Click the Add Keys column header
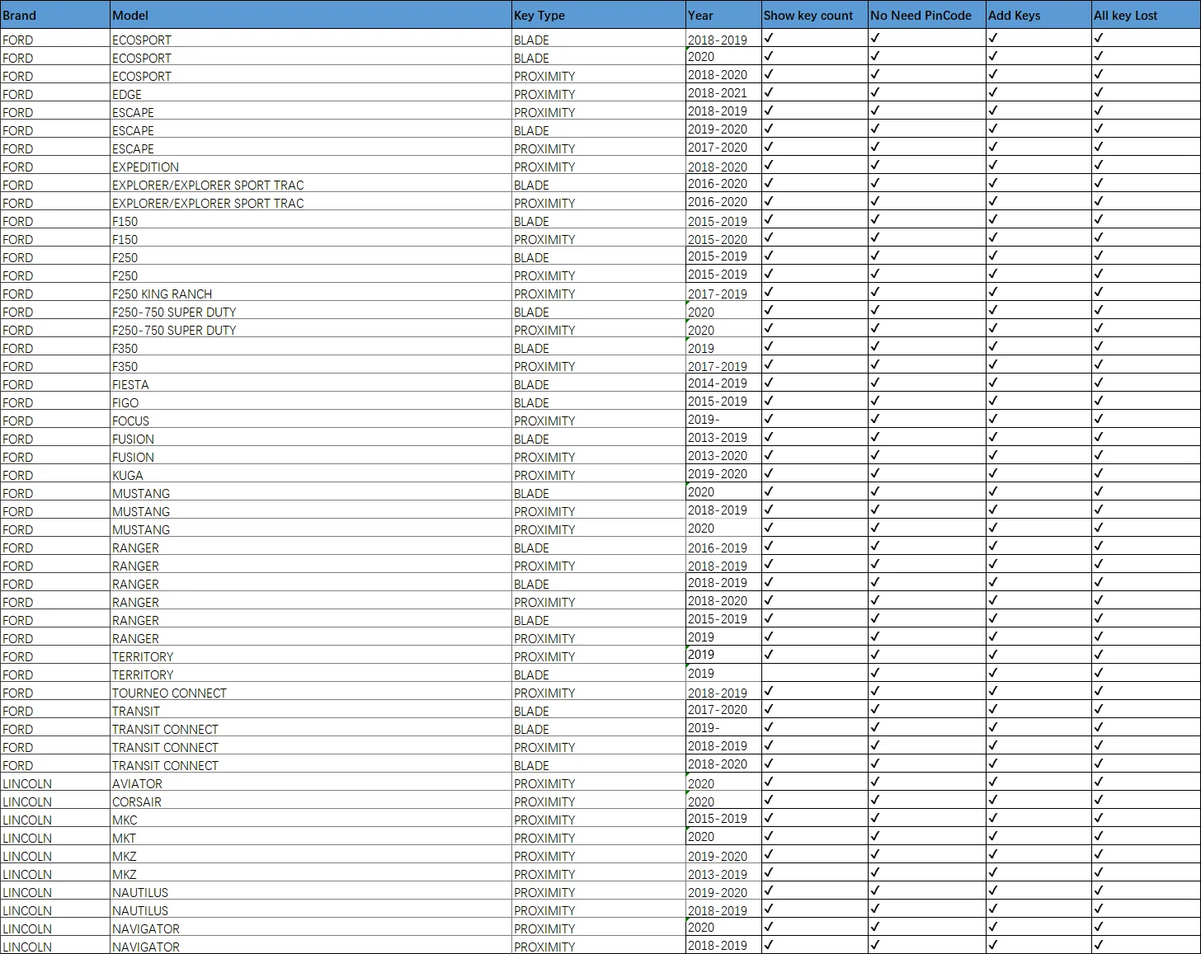 pos(1039,15)
